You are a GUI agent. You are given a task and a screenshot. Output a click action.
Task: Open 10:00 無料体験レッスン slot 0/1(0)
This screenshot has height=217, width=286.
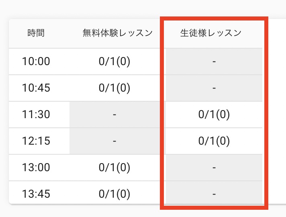tap(114, 61)
